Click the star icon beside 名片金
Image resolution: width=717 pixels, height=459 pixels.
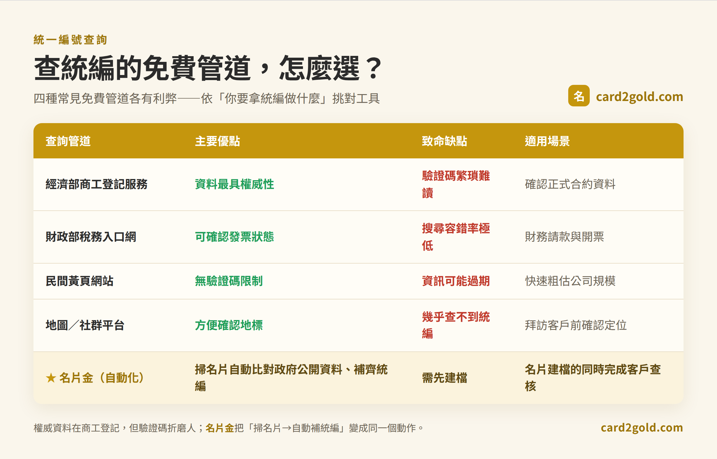coord(51,378)
